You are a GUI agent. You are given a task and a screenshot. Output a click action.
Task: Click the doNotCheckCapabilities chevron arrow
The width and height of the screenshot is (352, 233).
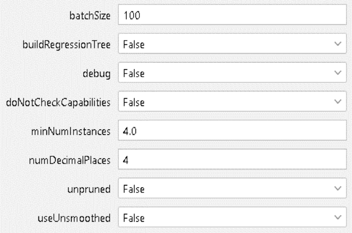337,102
